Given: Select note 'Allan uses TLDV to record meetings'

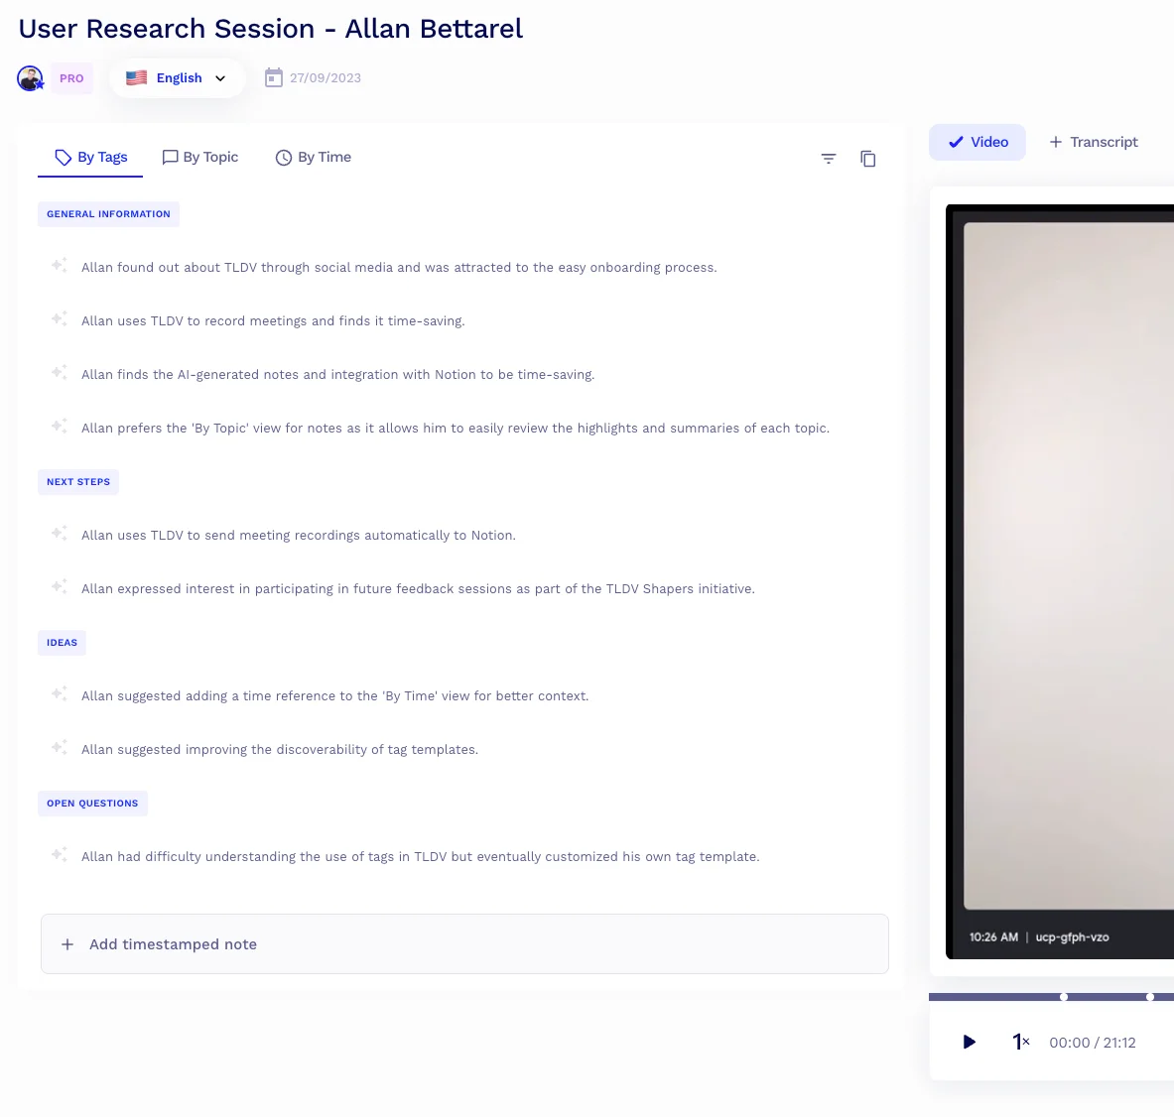Looking at the screenshot, I should coord(273,321).
